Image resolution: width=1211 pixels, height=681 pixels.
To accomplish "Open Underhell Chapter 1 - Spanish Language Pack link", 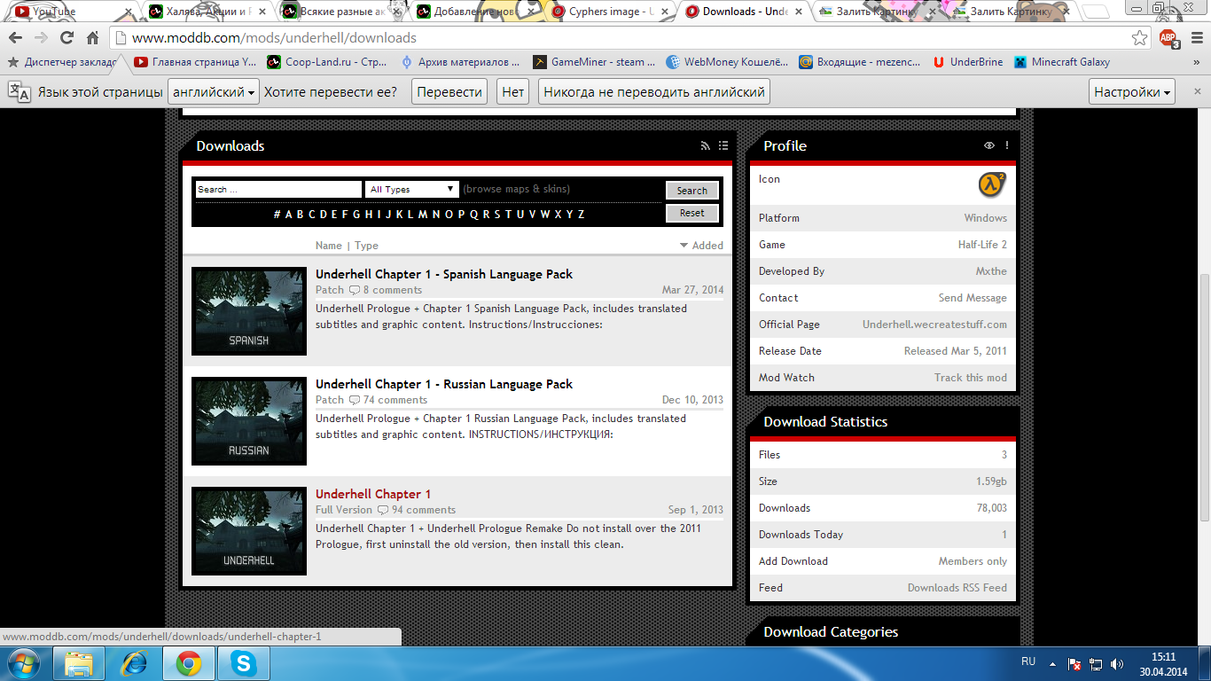I will pos(444,274).
